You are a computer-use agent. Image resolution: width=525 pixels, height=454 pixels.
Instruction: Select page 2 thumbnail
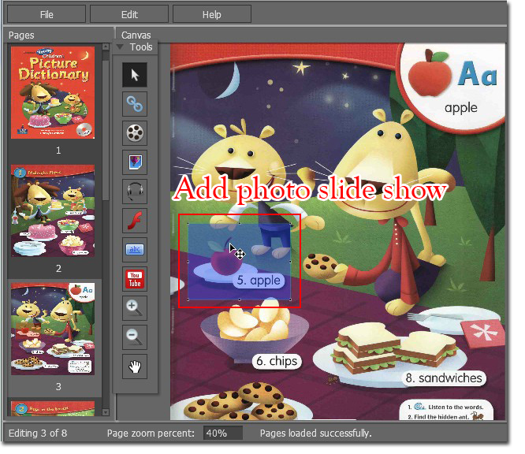coord(53,211)
